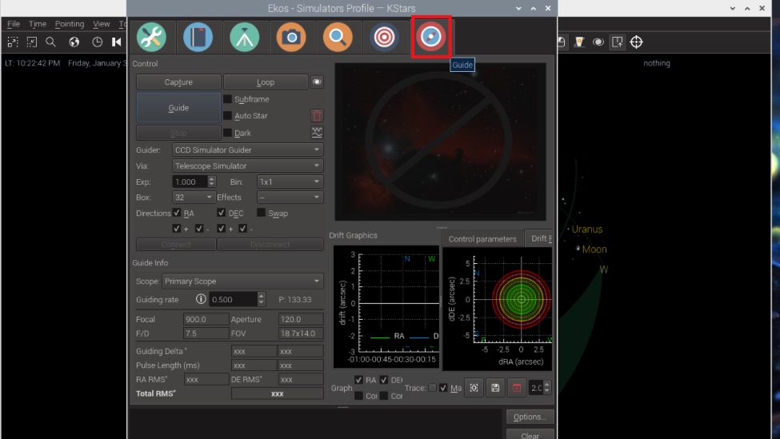
Task: Click the Loop button
Action: pyautogui.click(x=266, y=82)
